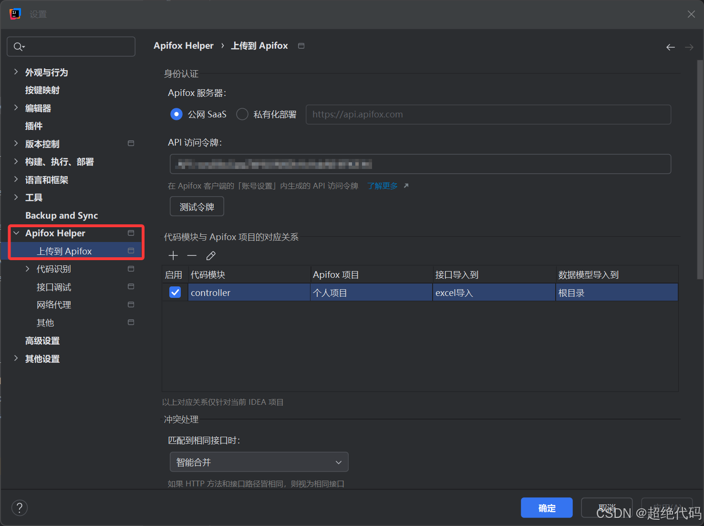Open 接口调试 settings page
This screenshot has width=704, height=526.
pyautogui.click(x=54, y=287)
